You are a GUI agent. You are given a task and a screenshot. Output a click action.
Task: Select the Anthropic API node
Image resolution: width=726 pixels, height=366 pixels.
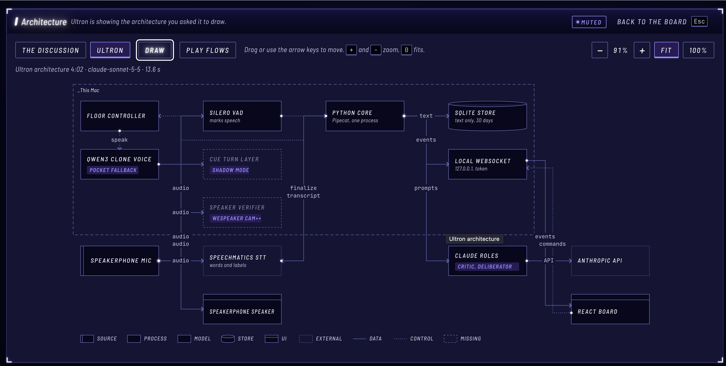pos(610,261)
